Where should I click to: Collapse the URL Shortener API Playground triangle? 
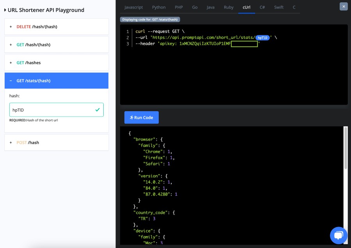coord(5,10)
